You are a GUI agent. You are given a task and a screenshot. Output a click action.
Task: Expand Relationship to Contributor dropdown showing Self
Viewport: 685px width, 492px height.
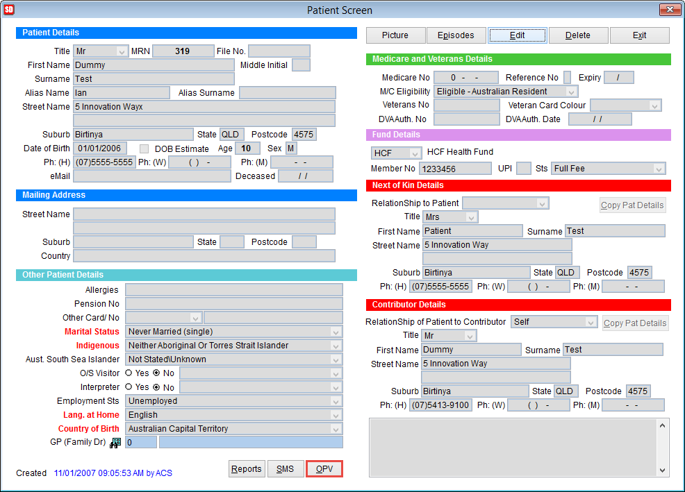tap(591, 323)
